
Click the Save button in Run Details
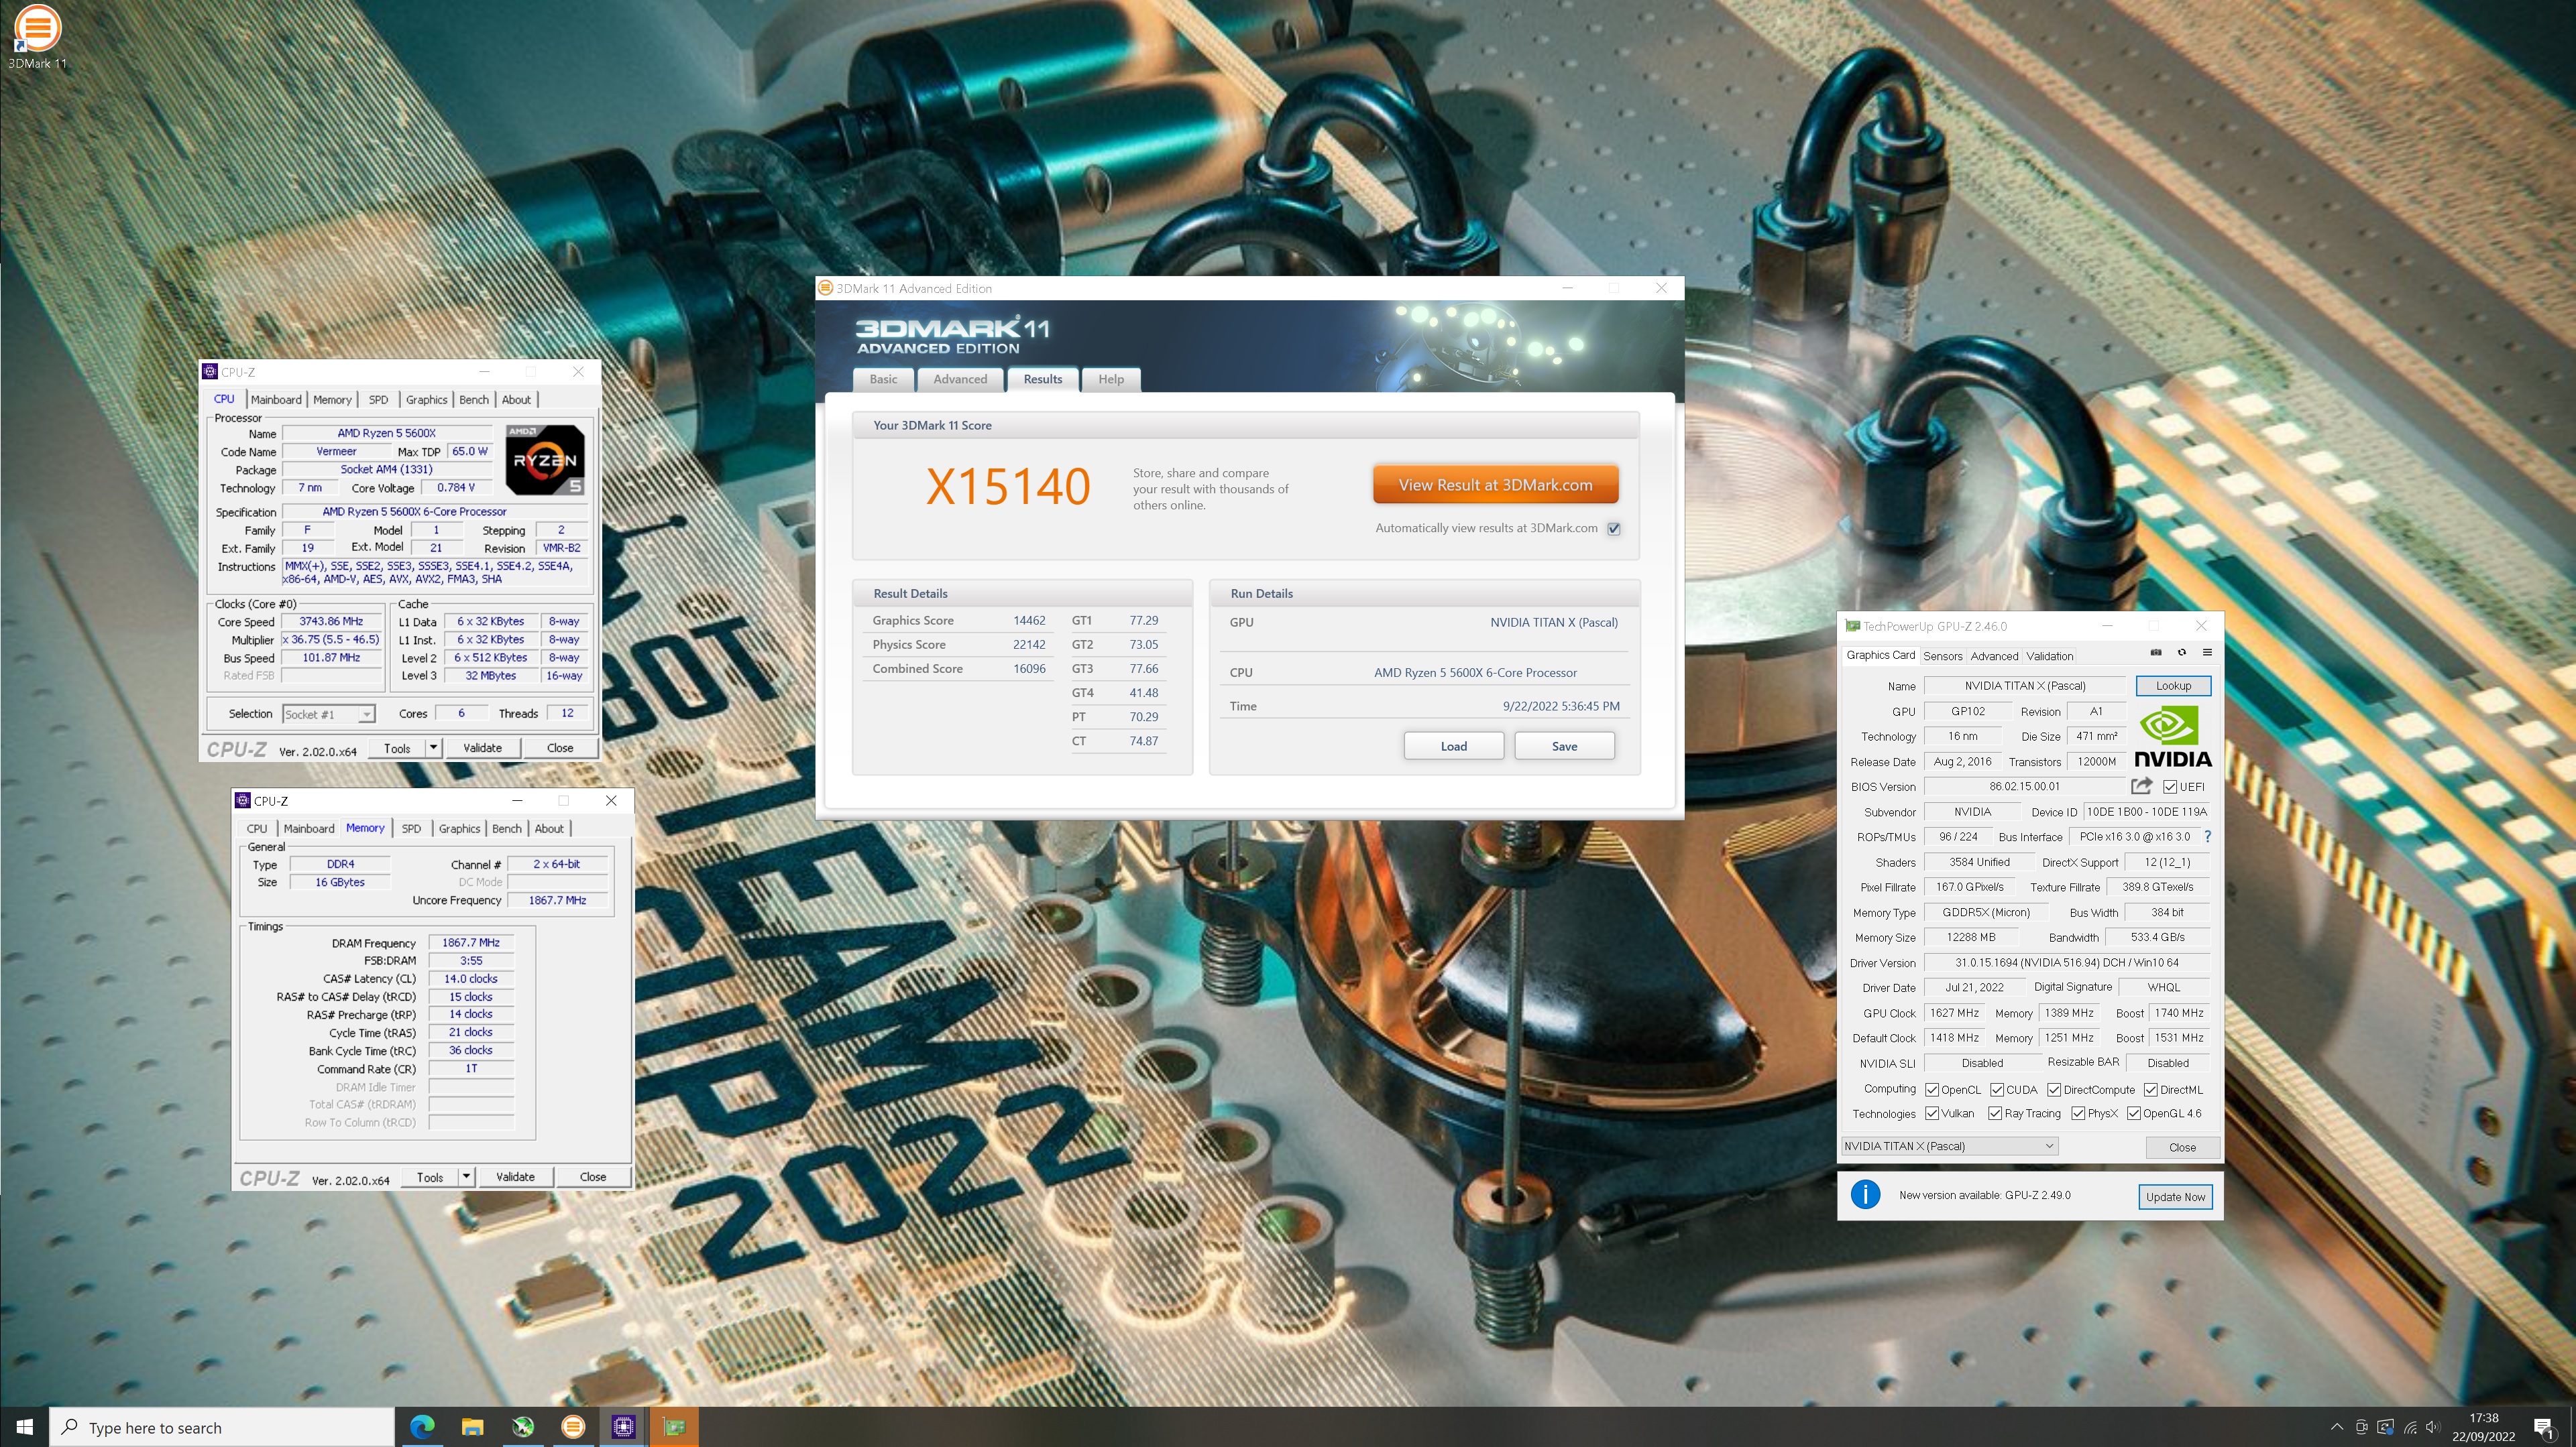click(x=1564, y=745)
